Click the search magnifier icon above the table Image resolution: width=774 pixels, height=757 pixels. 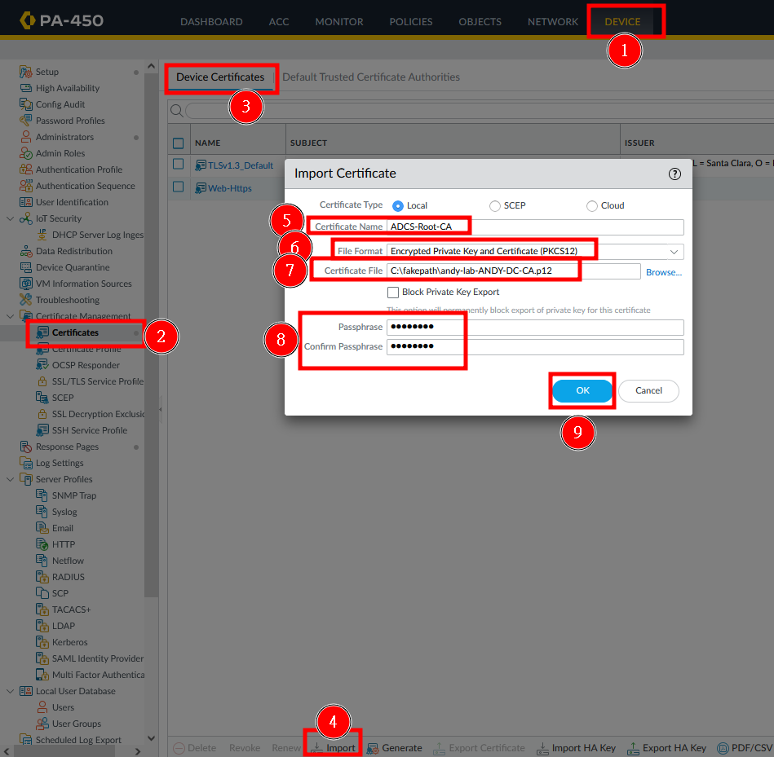pos(176,111)
